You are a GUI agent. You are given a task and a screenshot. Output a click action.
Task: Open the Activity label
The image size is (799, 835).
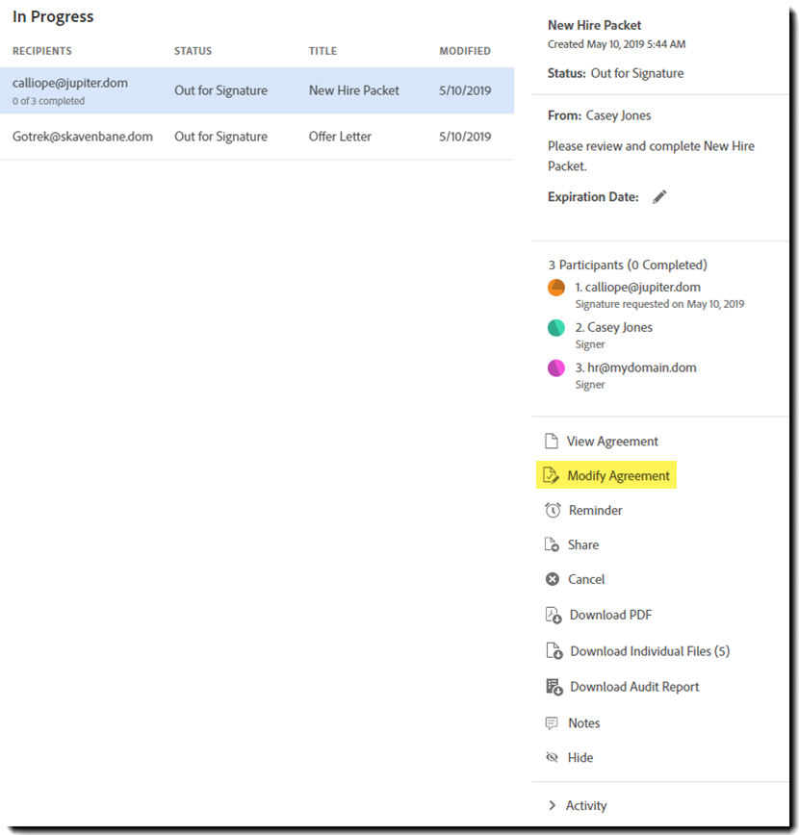586,806
